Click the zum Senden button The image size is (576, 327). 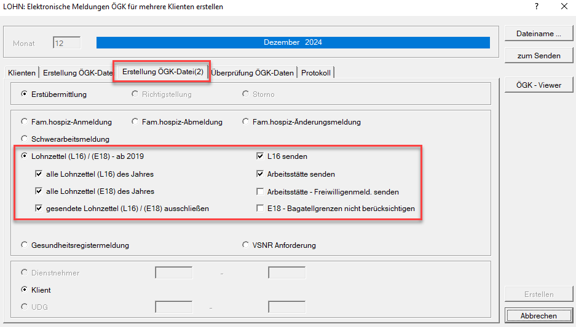pyautogui.click(x=539, y=56)
